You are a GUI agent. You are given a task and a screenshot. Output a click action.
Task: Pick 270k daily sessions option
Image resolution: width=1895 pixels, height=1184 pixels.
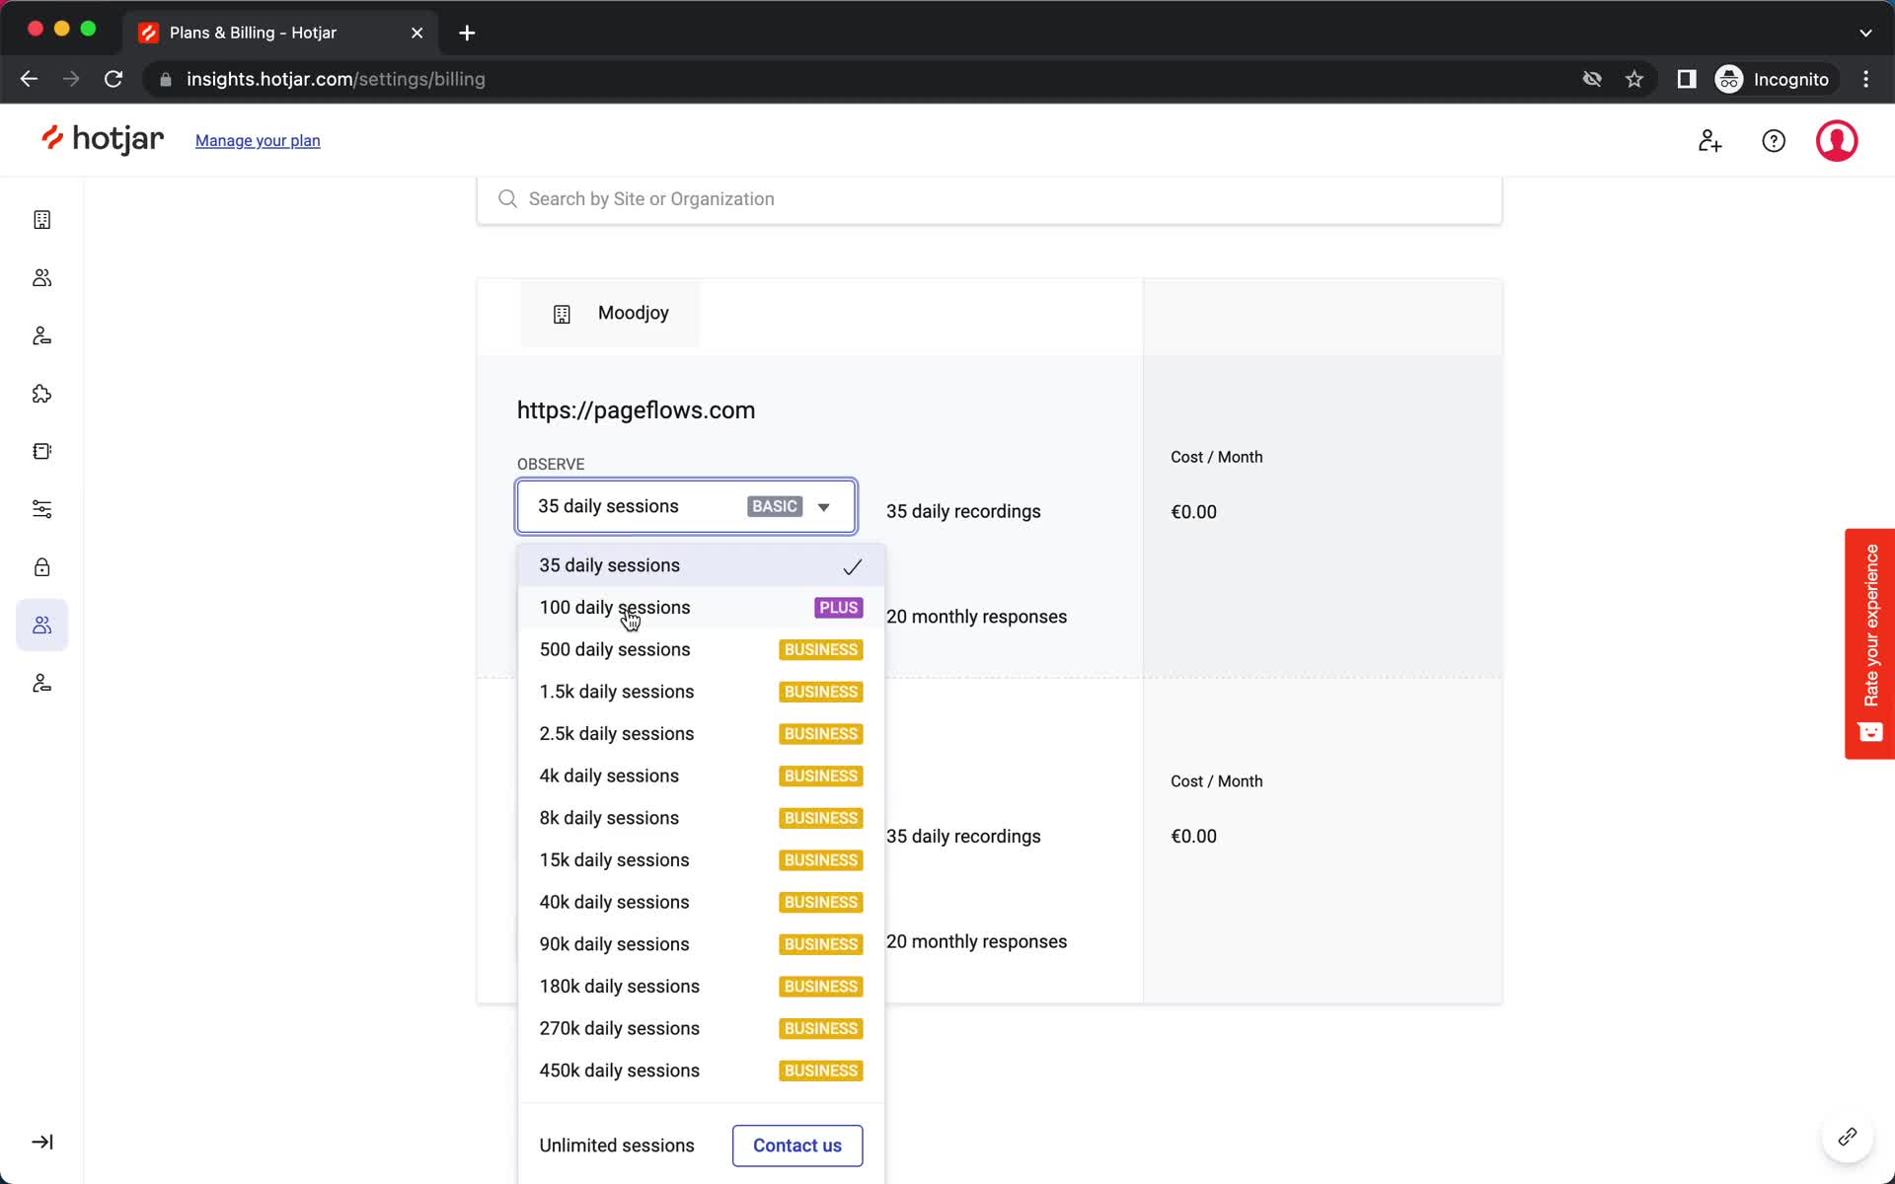[x=701, y=1028]
